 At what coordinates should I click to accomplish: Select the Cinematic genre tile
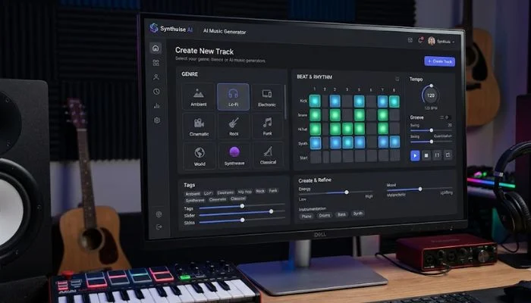pyautogui.click(x=199, y=127)
